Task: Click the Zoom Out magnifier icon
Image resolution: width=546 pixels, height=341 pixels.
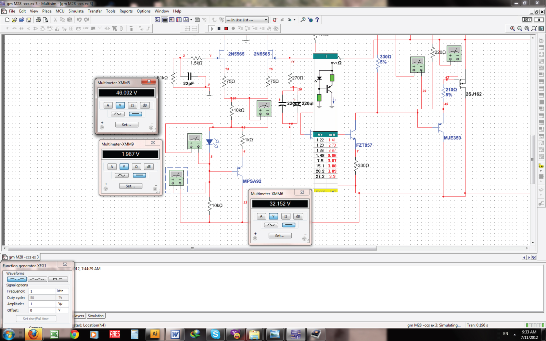Action: click(x=520, y=29)
